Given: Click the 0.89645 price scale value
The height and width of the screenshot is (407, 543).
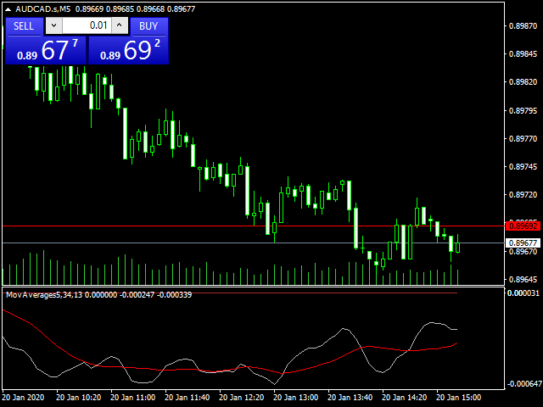Looking at the screenshot, I should pos(523,279).
